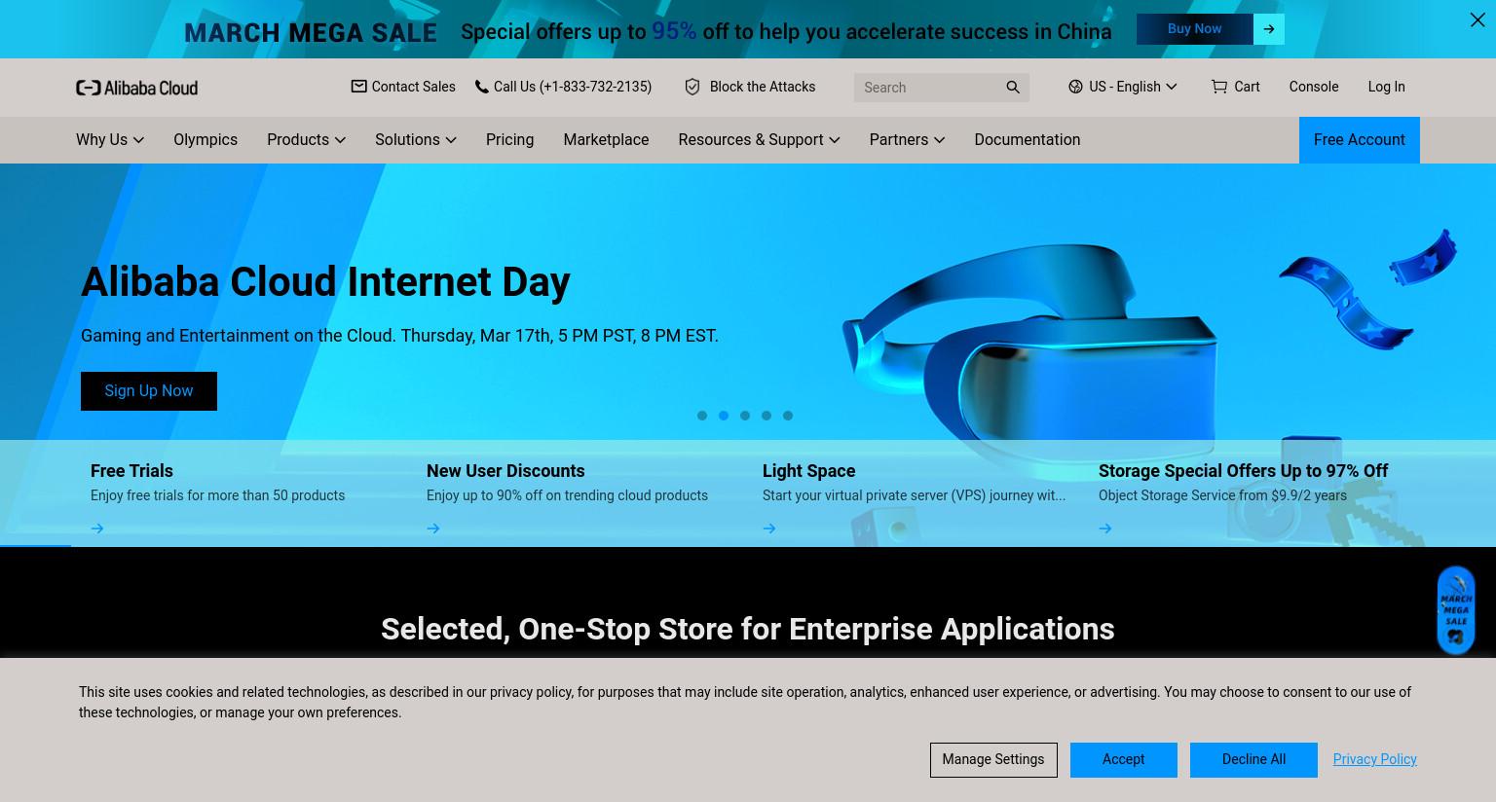Screen dimensions: 1496x802
Task: Click the arrow under Free Trials
Action: click(x=97, y=529)
